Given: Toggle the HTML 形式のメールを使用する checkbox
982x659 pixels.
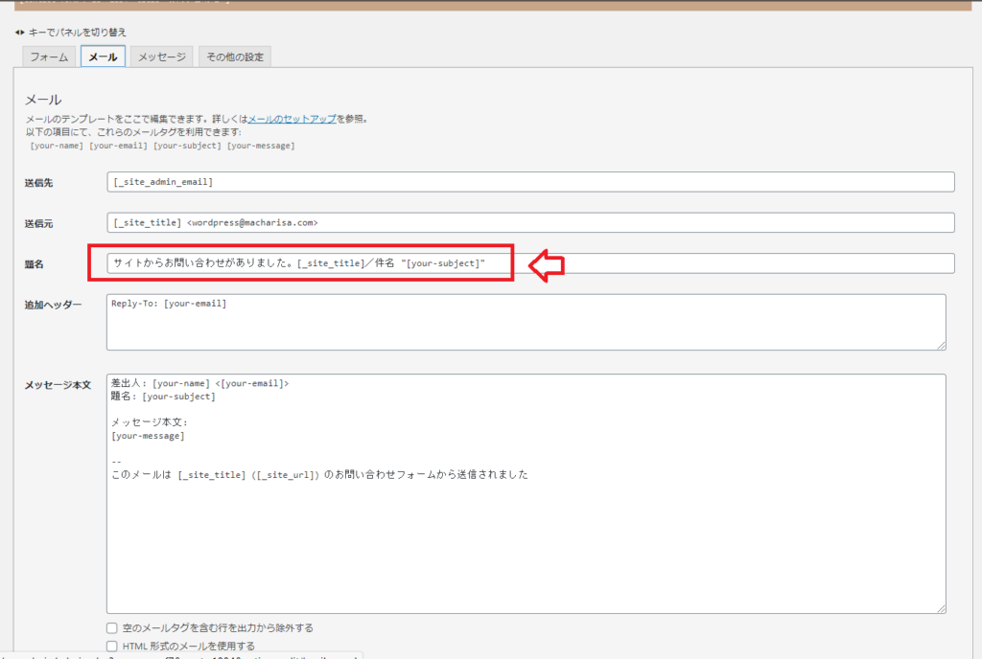Looking at the screenshot, I should point(113,647).
